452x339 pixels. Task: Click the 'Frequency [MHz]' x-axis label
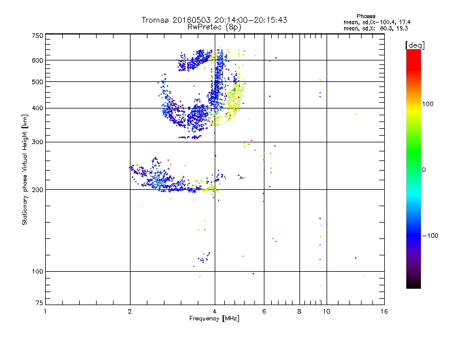tap(214, 319)
